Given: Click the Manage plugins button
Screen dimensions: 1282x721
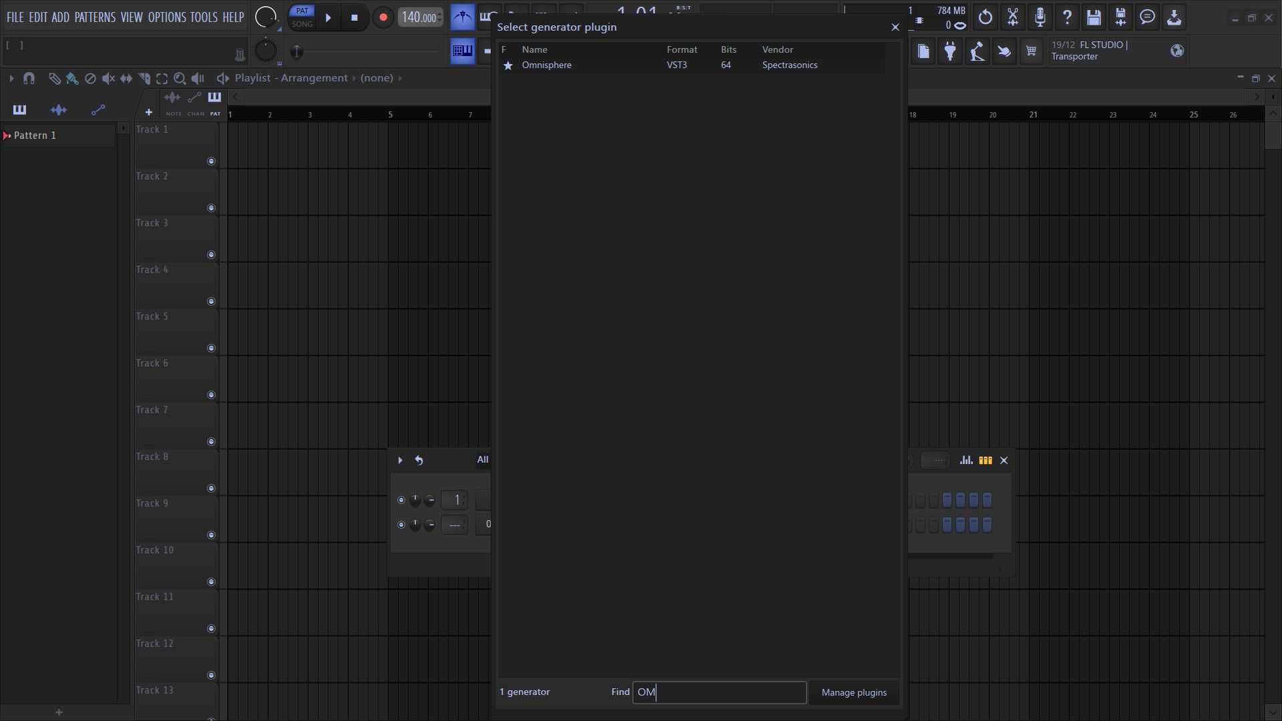Looking at the screenshot, I should (854, 692).
